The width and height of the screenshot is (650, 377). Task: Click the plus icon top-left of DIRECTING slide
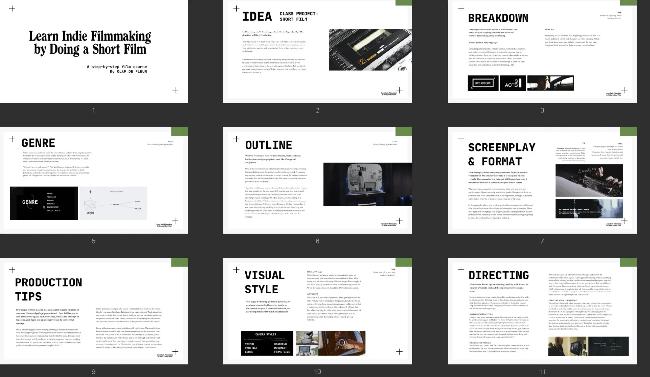pyautogui.click(x=461, y=270)
